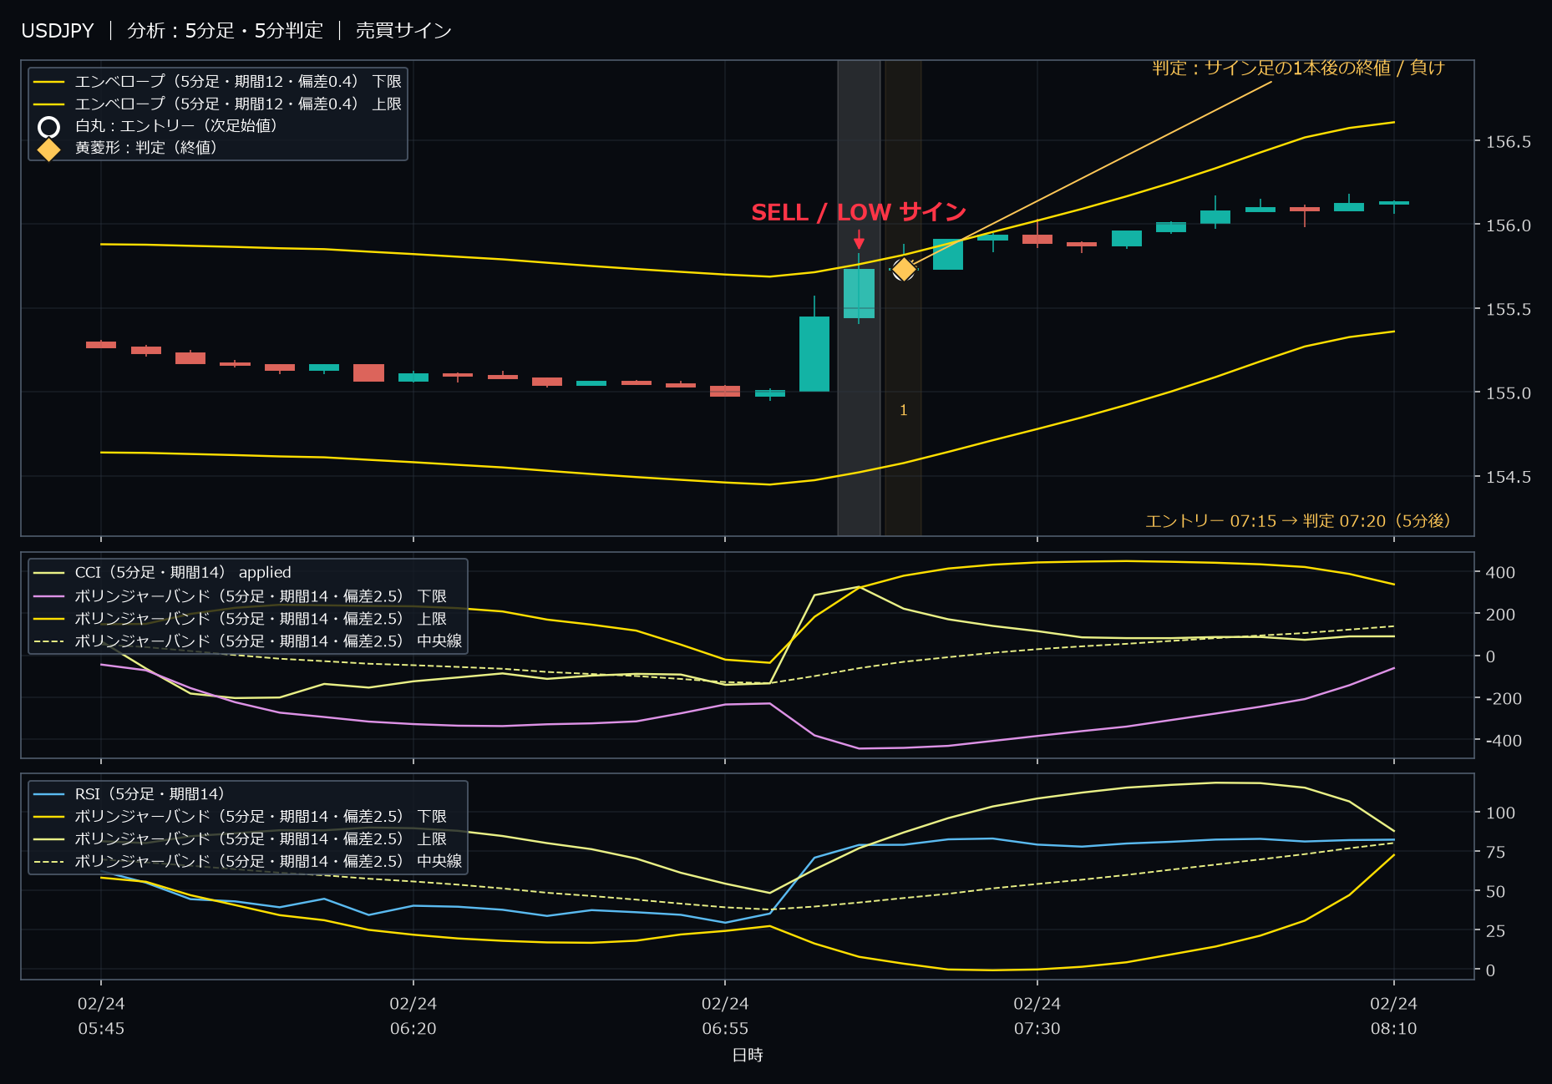Click the yellow diamond icon in the legend
This screenshot has height=1084, width=1552.
point(49,149)
